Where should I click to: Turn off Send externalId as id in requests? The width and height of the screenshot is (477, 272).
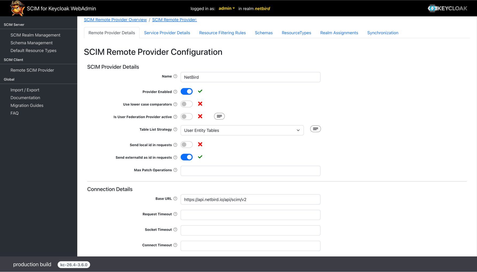[187, 157]
